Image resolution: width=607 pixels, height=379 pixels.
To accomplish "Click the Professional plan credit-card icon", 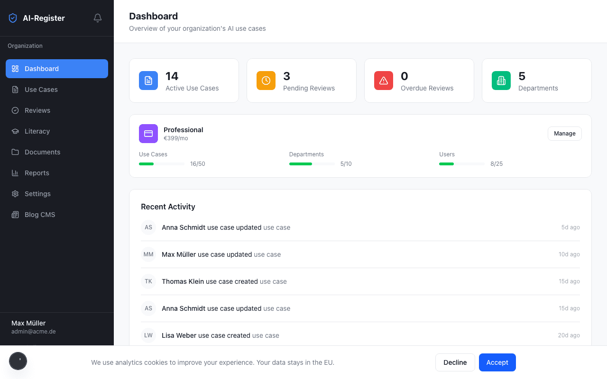I will (148, 134).
